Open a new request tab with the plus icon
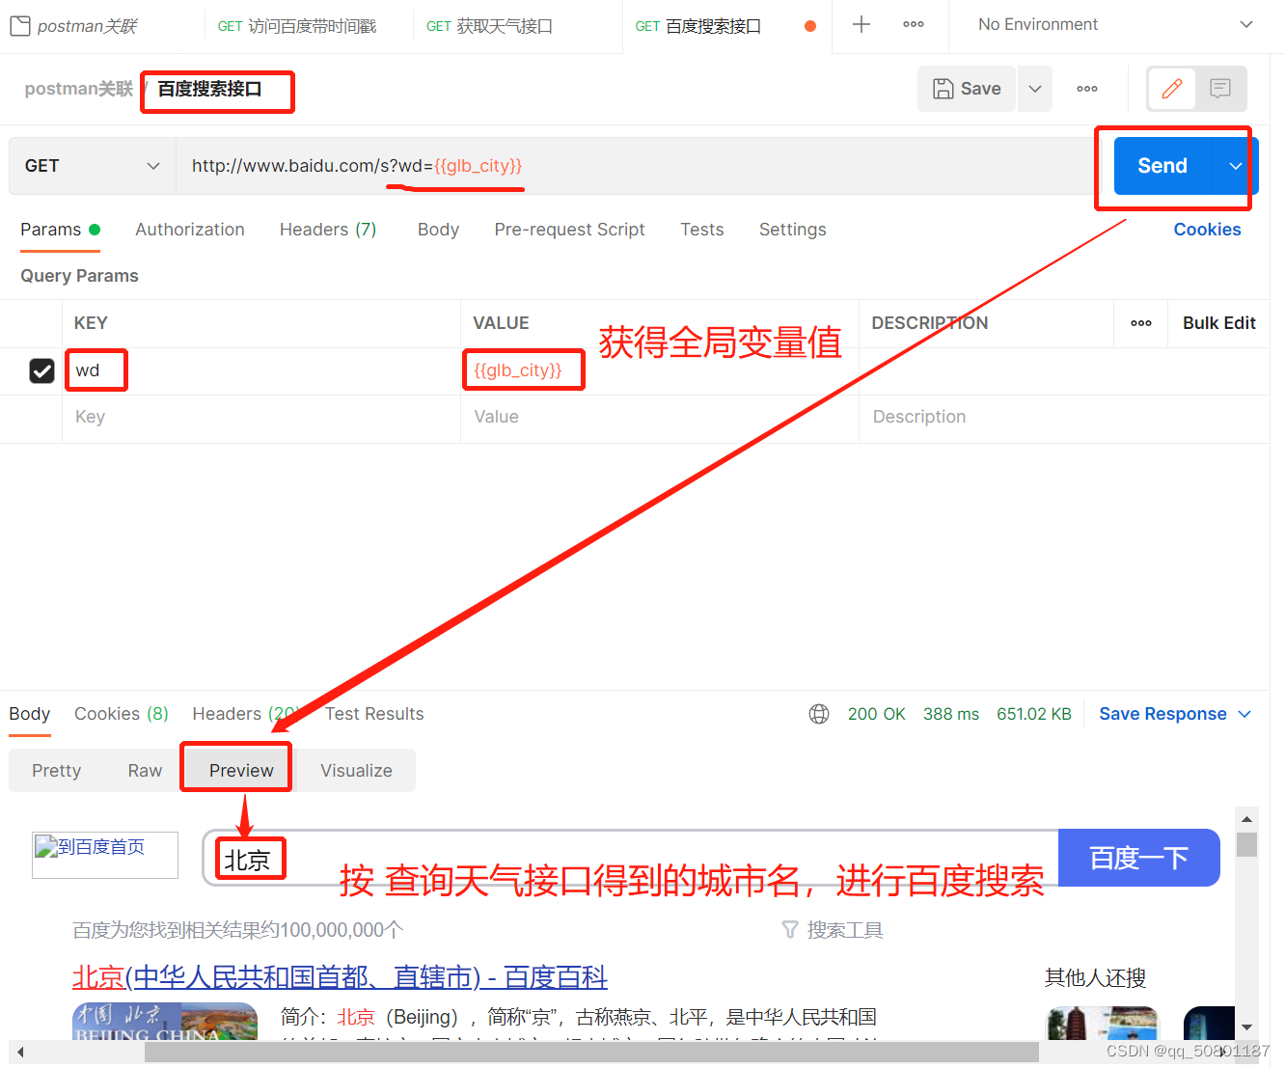Screen dimensions: 1285x1068 click(861, 24)
